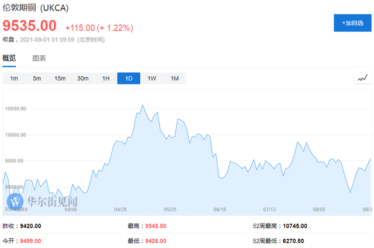This screenshot has height=248, width=374.
Task: Activate the 1D daily timeframe
Action: pyautogui.click(x=129, y=78)
